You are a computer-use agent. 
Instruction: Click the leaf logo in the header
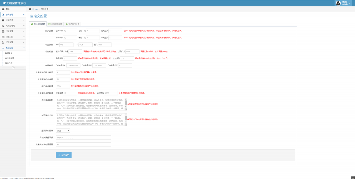(4, 3)
